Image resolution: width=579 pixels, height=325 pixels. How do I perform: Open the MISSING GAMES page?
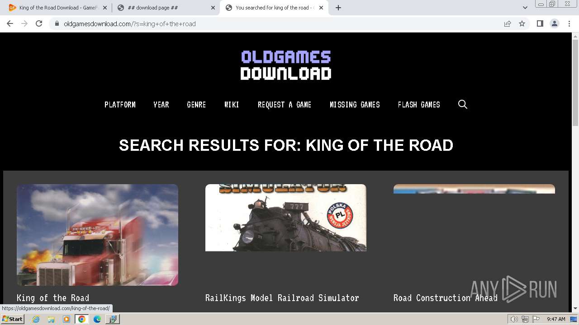(355, 105)
